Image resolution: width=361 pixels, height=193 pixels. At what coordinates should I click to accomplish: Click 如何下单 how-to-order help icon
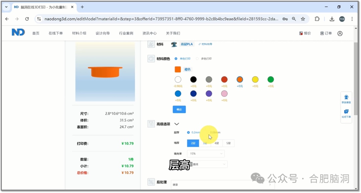click(x=346, y=114)
